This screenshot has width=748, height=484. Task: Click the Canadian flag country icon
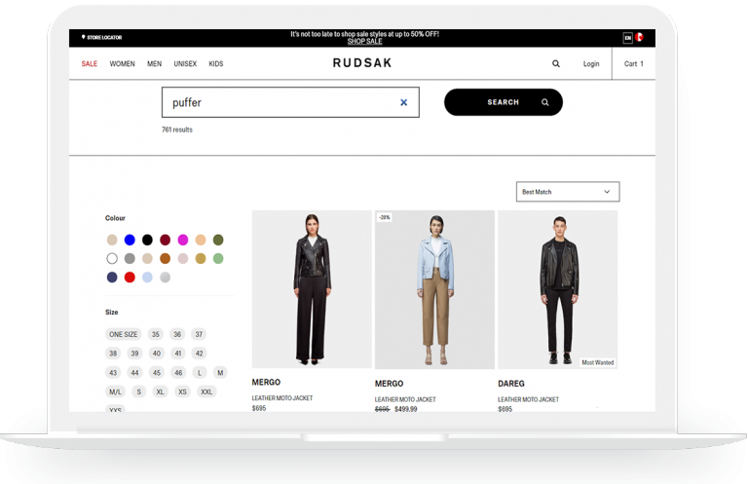point(640,37)
